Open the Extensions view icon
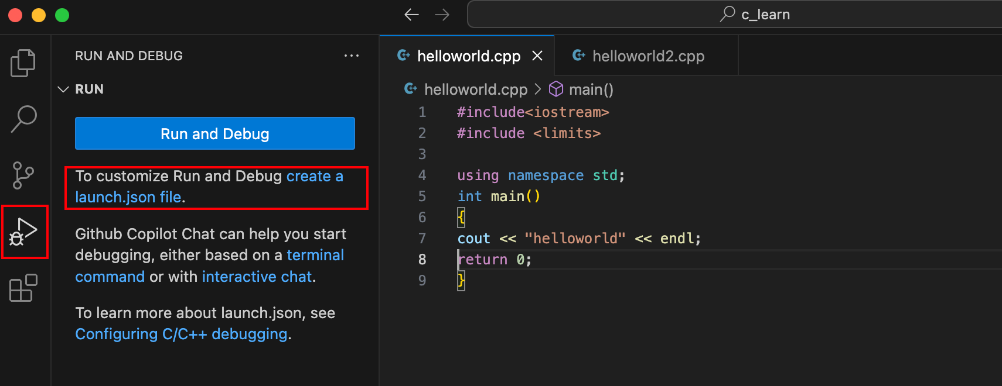 (x=23, y=288)
